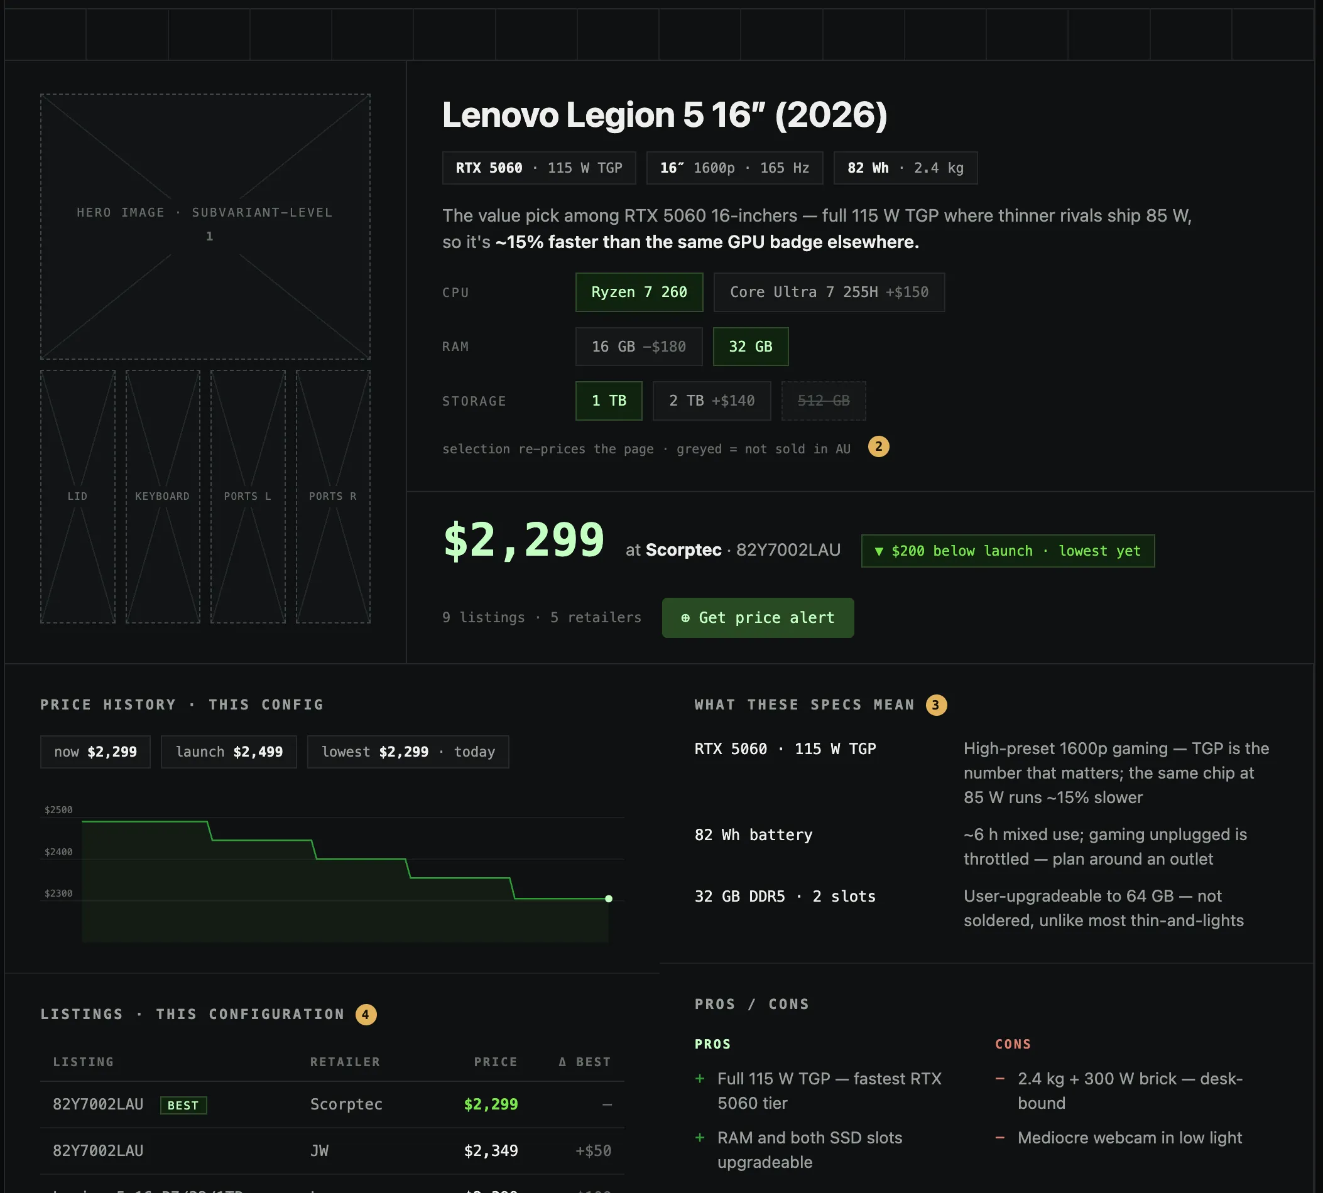Click the large $2,299 headline price

[523, 541]
